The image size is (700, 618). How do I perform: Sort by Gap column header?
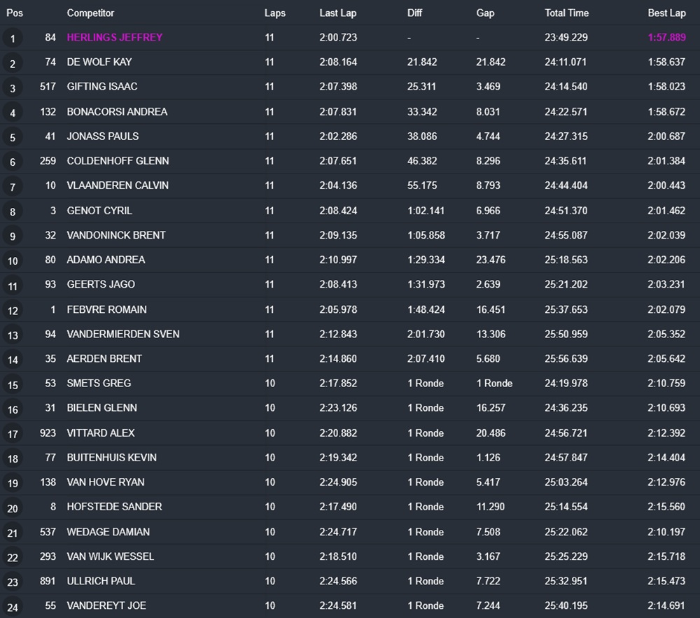coord(485,13)
